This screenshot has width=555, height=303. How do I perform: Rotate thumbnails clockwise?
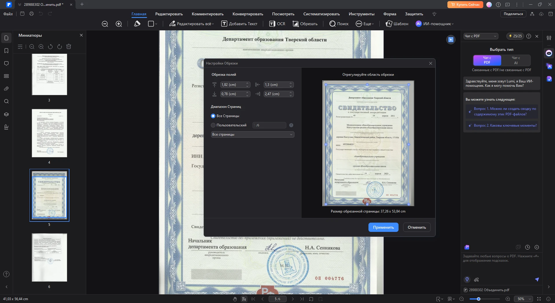[x=60, y=47]
